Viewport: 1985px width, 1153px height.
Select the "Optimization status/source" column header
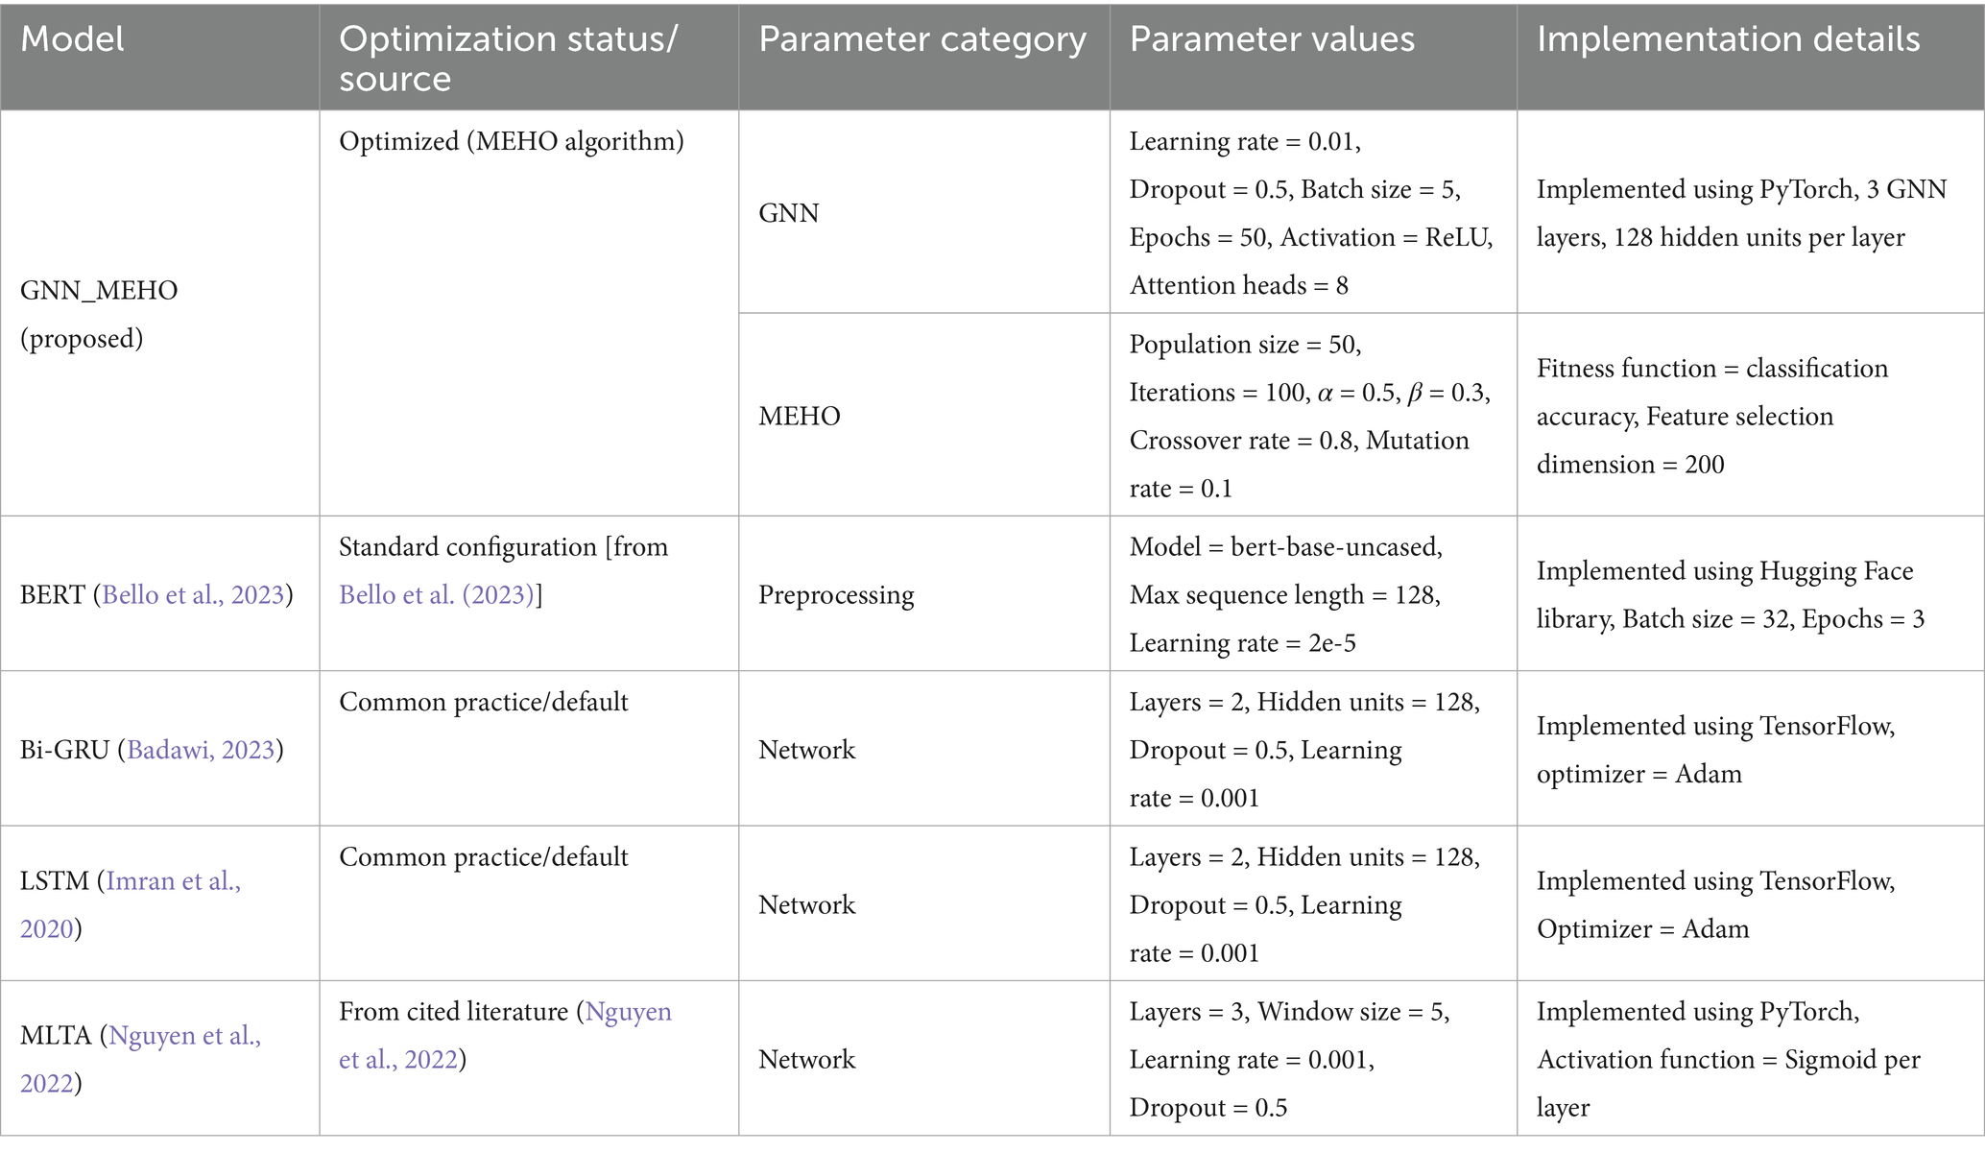508,58
